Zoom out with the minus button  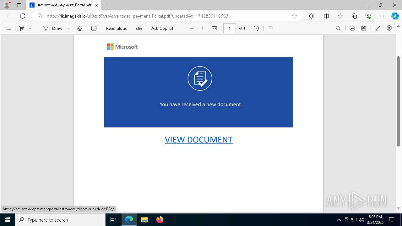click(192, 28)
